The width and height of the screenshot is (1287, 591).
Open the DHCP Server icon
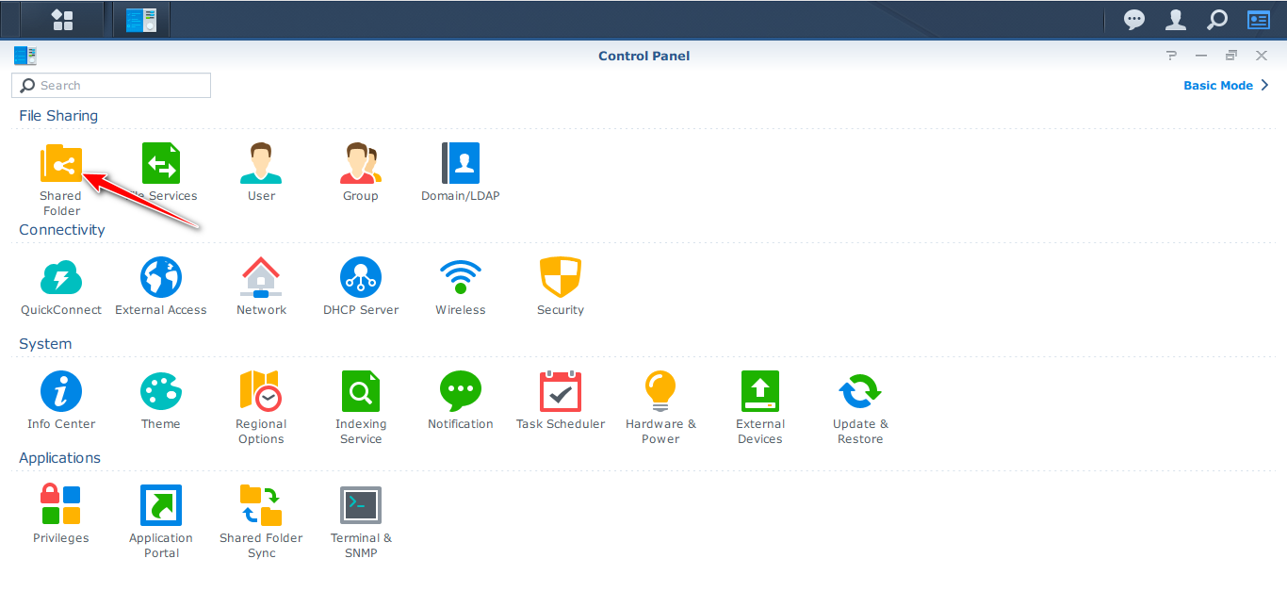pos(361,278)
